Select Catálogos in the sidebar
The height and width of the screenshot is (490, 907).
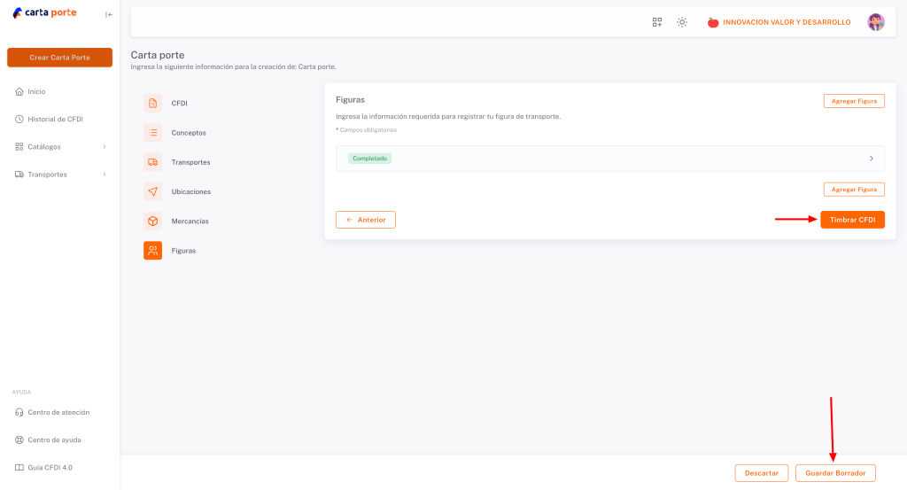[44, 147]
